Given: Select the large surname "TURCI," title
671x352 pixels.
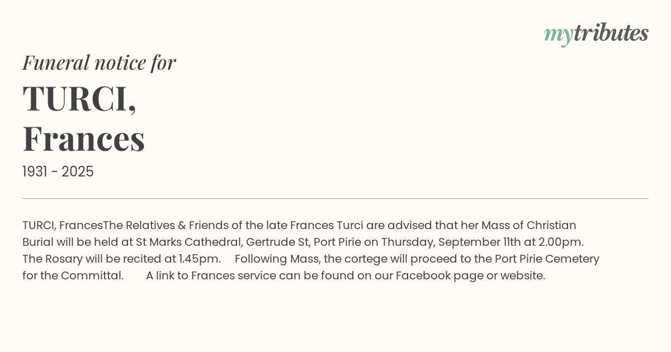Looking at the screenshot, I should 79,98.
